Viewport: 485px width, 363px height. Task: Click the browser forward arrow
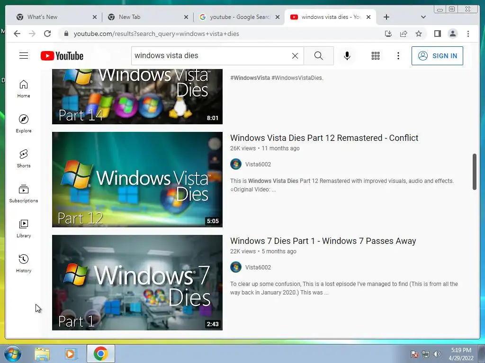click(32, 34)
